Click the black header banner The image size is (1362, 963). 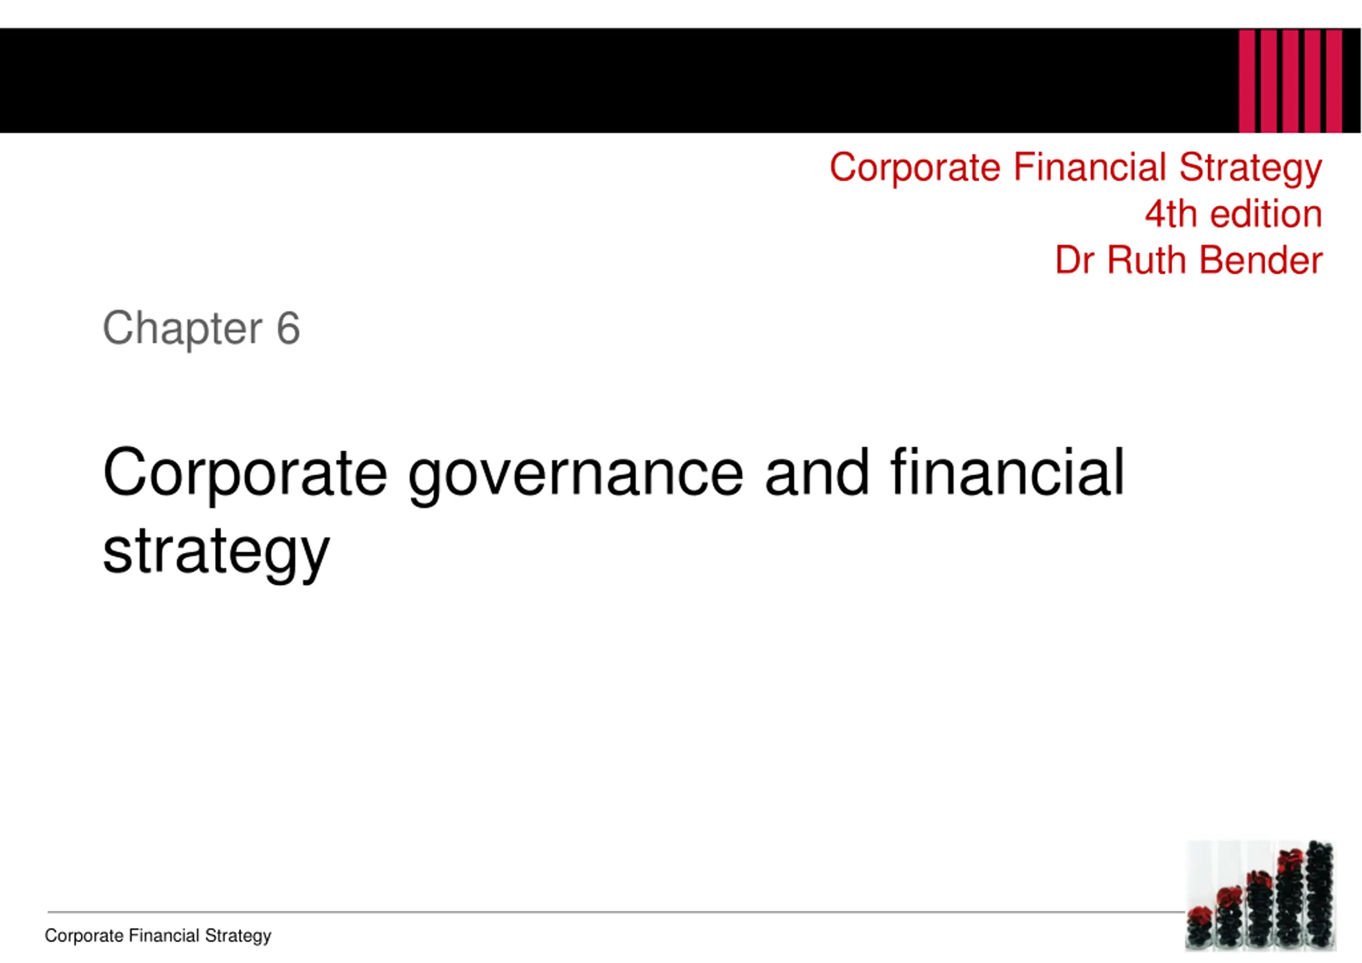click(680, 81)
